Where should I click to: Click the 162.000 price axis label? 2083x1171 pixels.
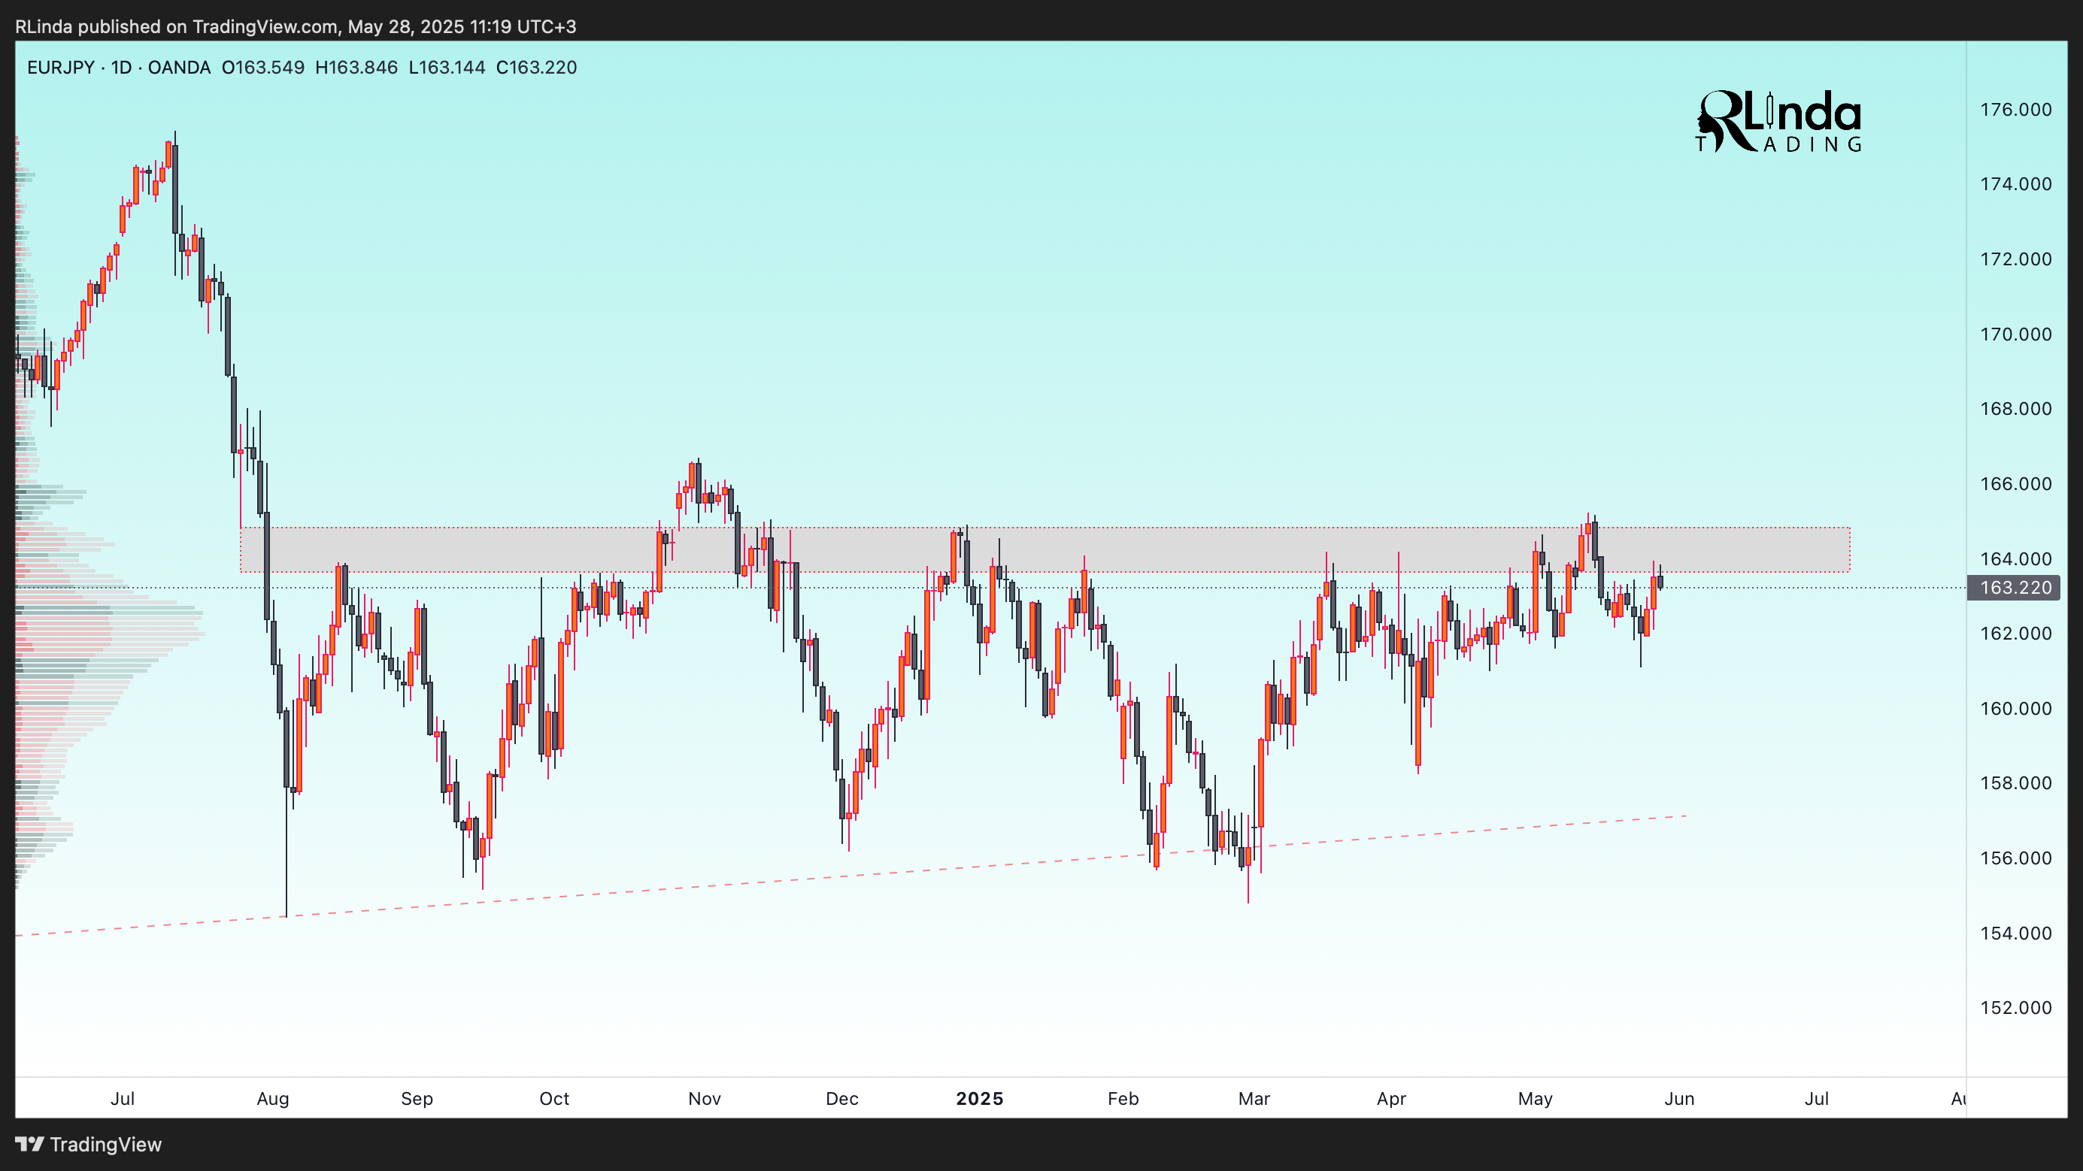click(x=2015, y=634)
